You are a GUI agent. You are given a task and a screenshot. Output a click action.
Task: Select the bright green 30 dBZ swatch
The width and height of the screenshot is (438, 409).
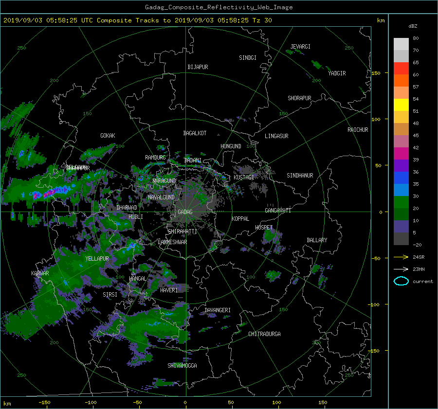(x=401, y=202)
